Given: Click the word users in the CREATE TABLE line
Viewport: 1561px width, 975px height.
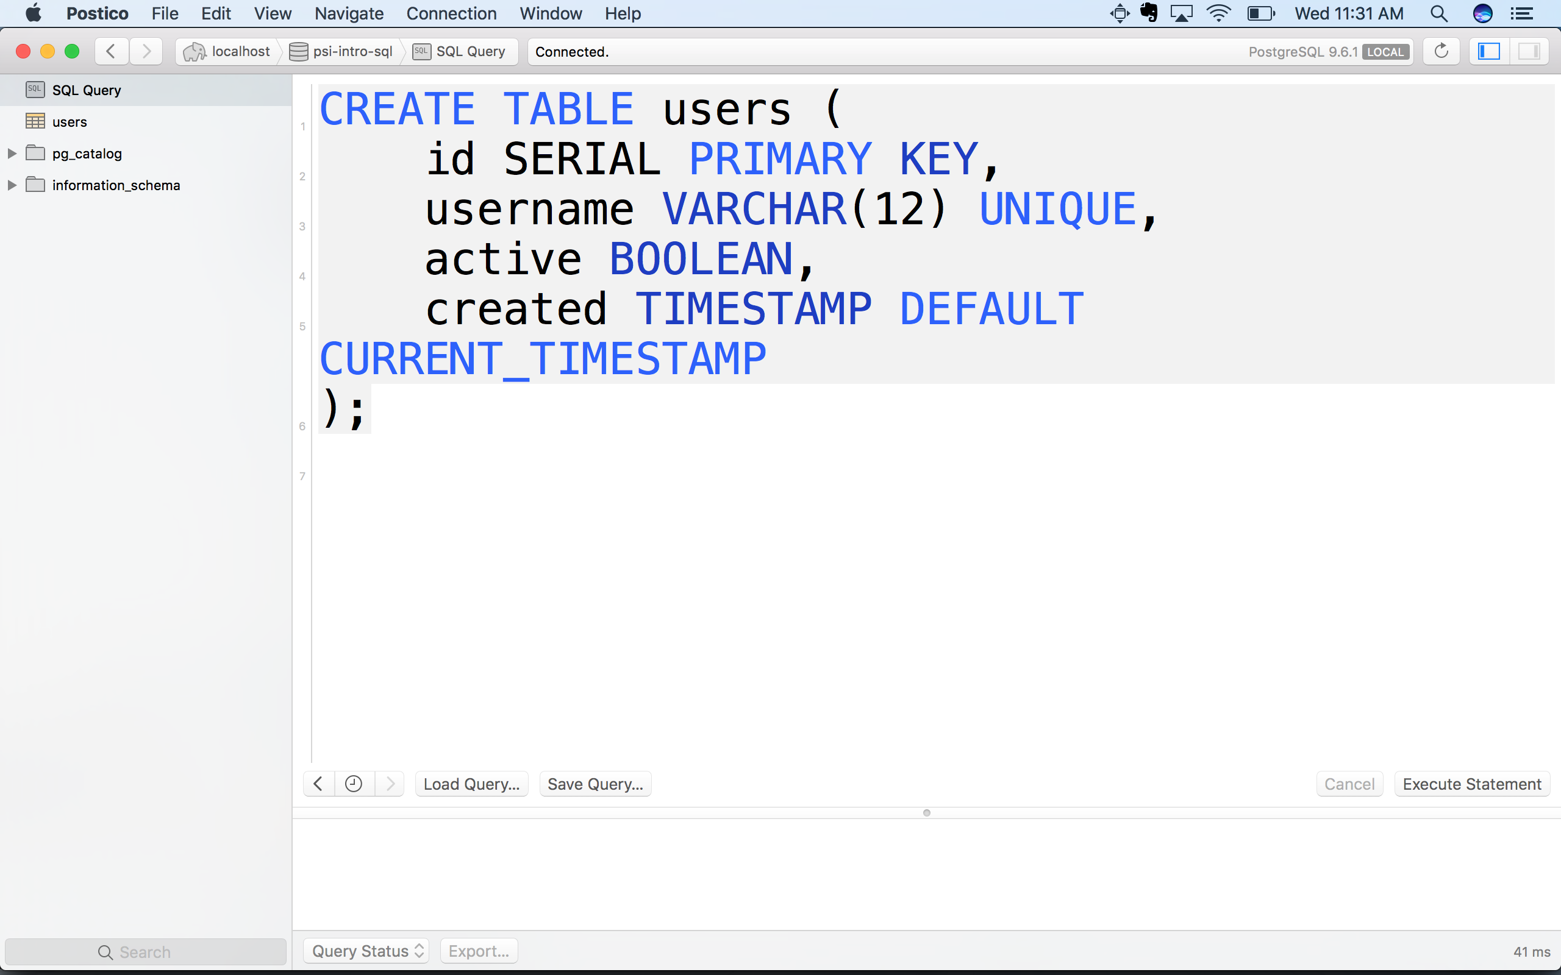Looking at the screenshot, I should (727, 109).
